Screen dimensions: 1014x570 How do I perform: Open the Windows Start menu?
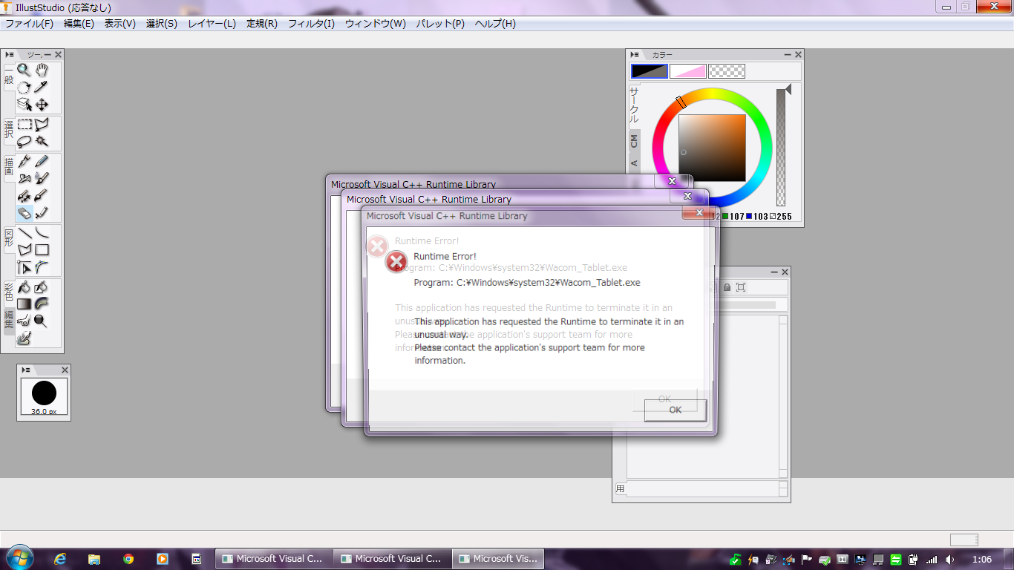click(19, 559)
